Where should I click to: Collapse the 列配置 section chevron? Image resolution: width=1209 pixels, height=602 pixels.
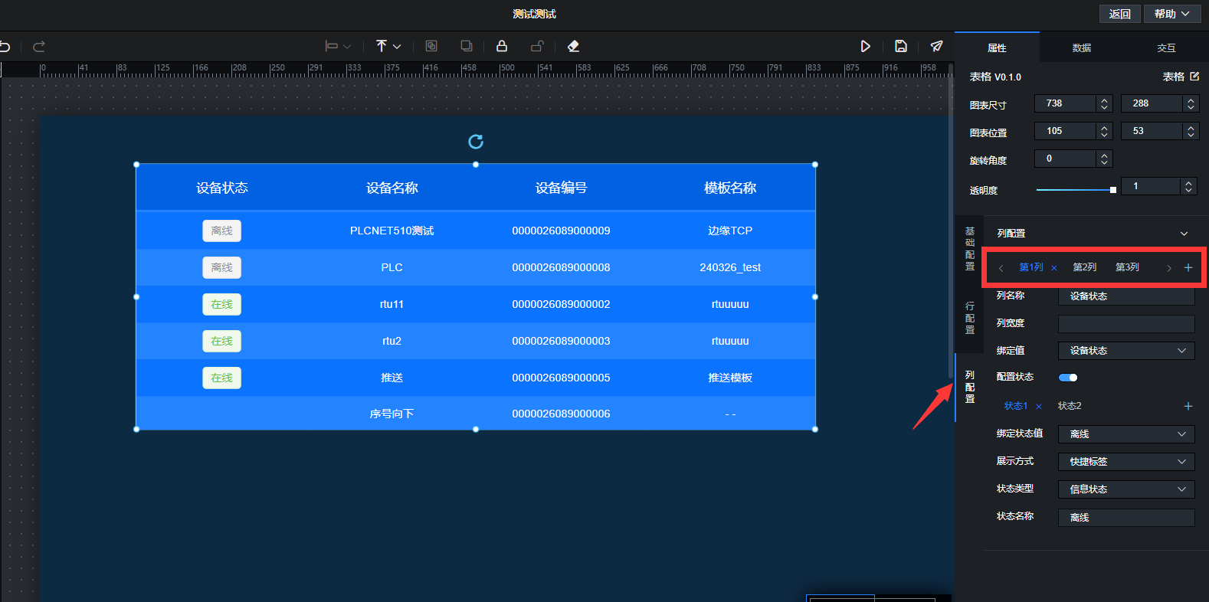1184,234
